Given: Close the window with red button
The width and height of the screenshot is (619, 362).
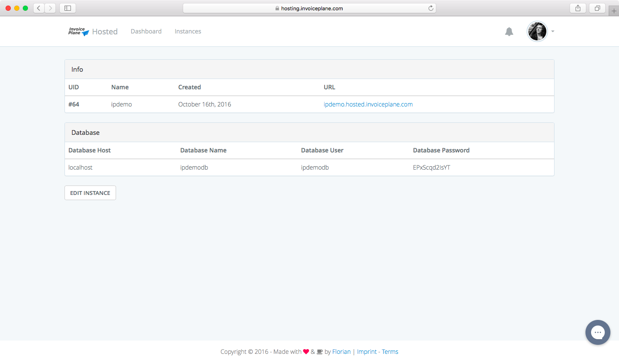Looking at the screenshot, I should pos(8,8).
